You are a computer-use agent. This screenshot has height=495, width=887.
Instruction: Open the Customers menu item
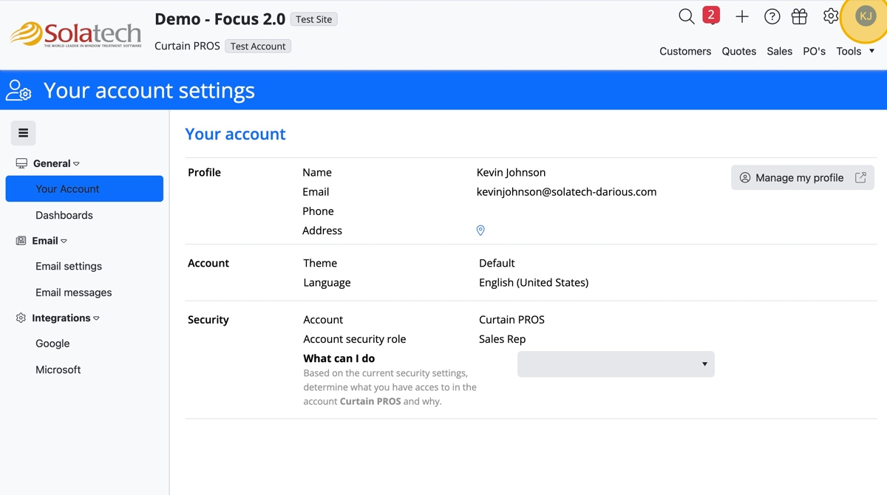685,51
